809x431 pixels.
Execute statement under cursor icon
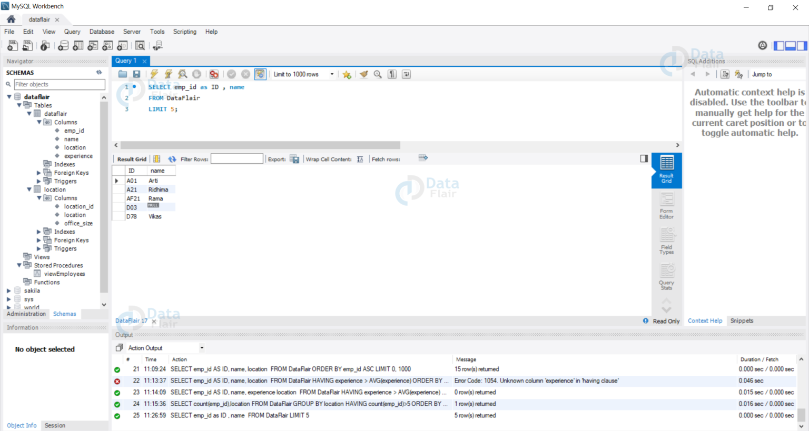pos(169,74)
